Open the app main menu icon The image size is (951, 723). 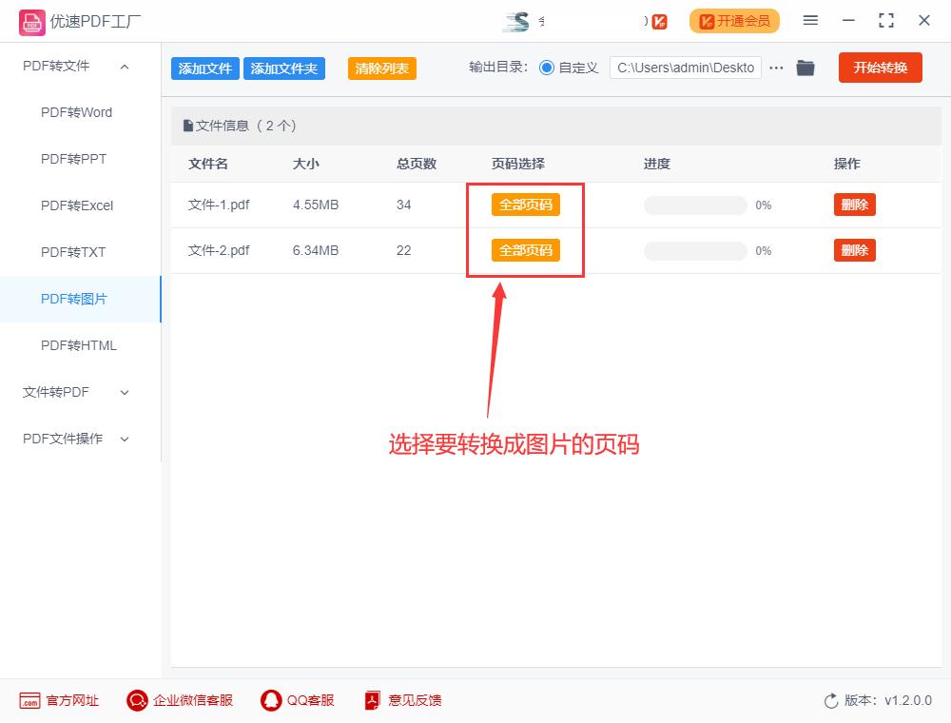click(x=811, y=20)
